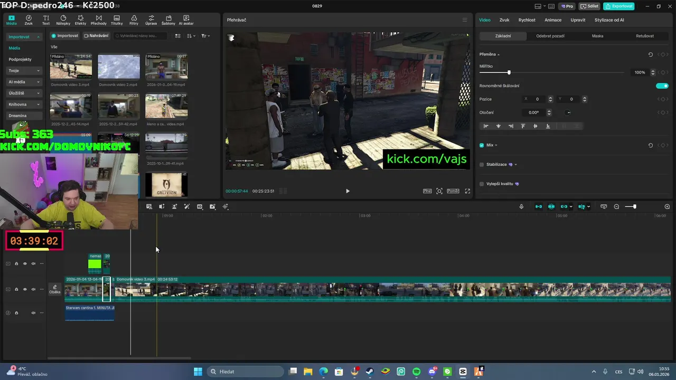Image resolution: width=676 pixels, height=380 pixels.
Task: Open the Stylizace od AI tab
Action: tap(609, 20)
